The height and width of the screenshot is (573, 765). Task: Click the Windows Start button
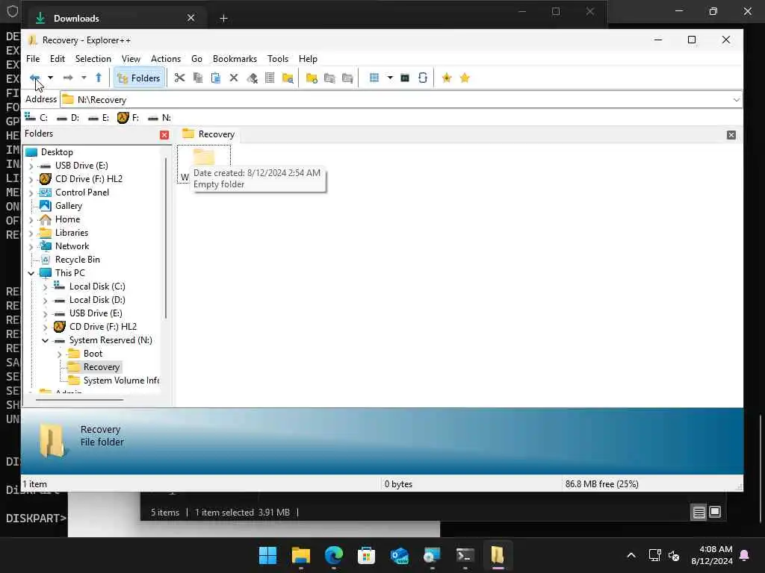267,555
